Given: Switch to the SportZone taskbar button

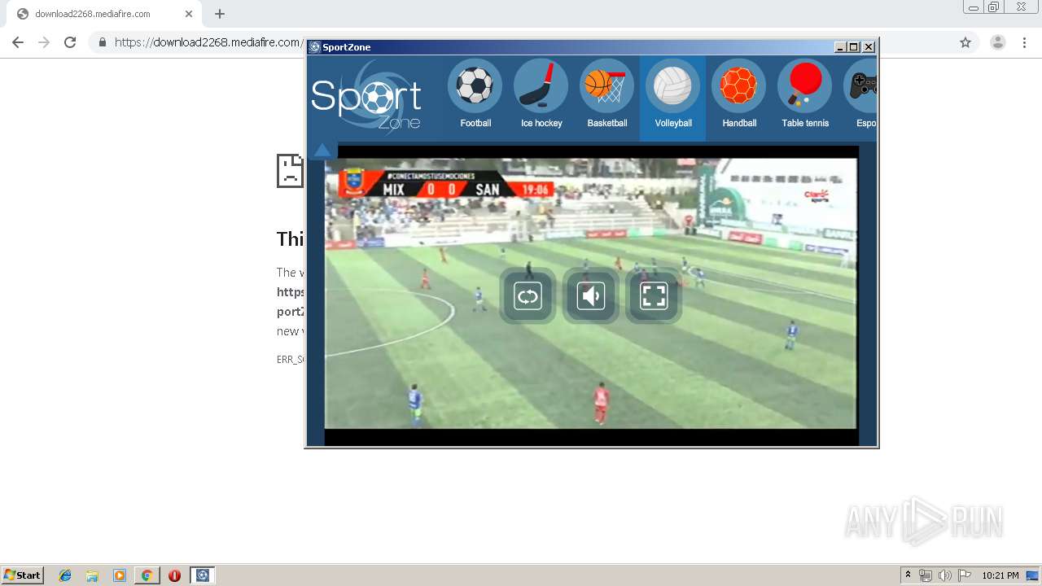Looking at the screenshot, I should tap(203, 575).
